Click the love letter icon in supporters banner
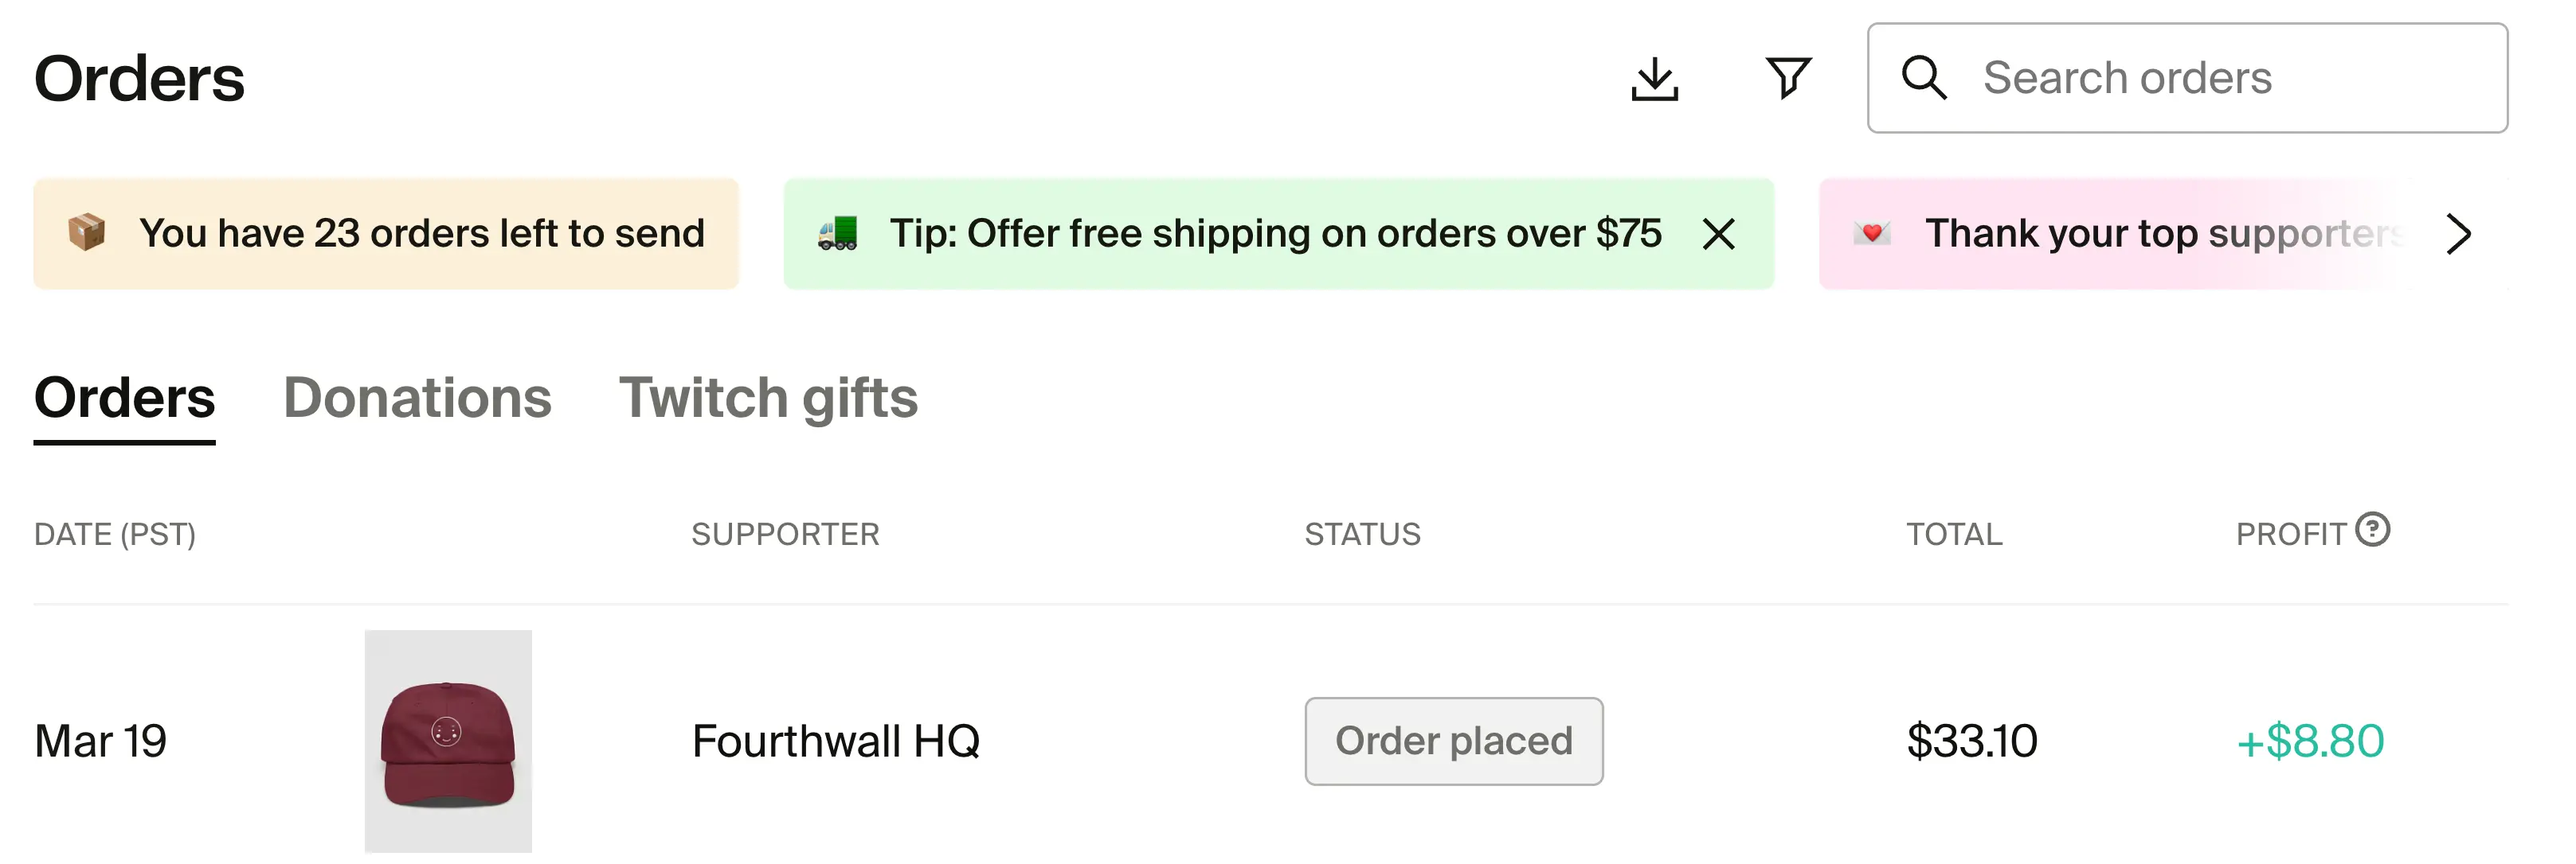This screenshot has width=2576, height=864. click(1871, 233)
